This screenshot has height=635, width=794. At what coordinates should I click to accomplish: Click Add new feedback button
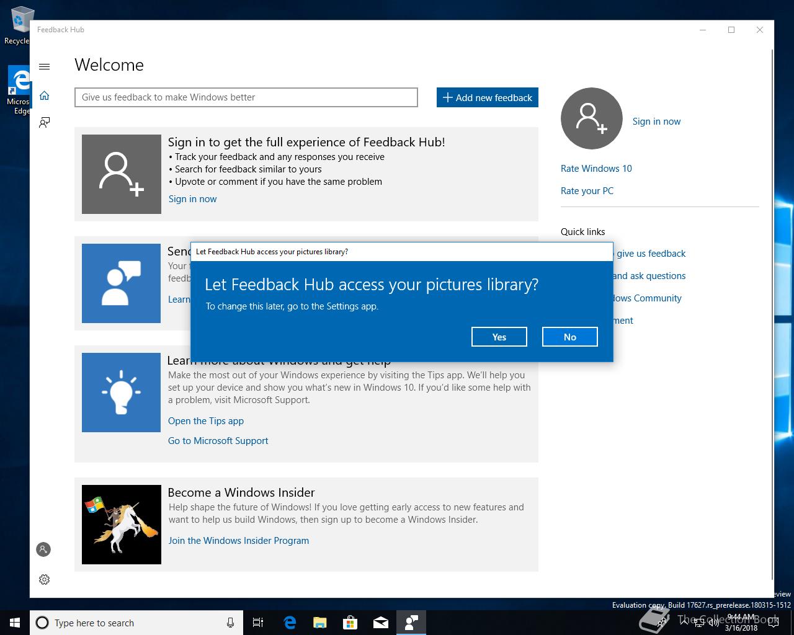(x=488, y=97)
